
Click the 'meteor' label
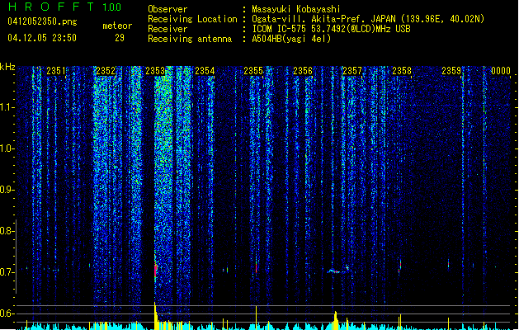(x=117, y=26)
